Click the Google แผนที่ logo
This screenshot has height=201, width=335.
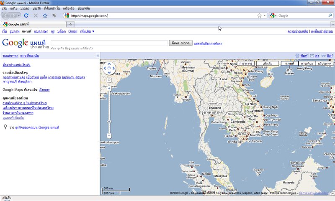[x=25, y=43]
